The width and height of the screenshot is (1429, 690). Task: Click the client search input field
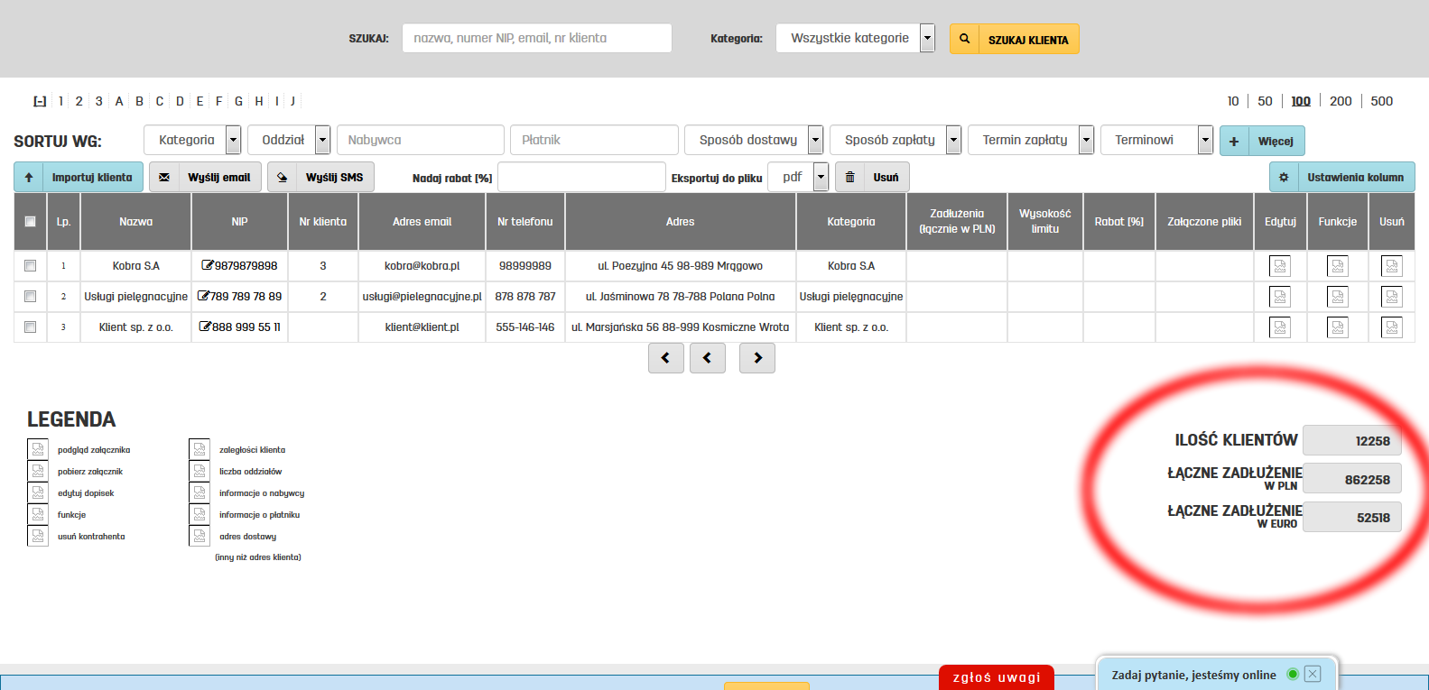coord(536,38)
